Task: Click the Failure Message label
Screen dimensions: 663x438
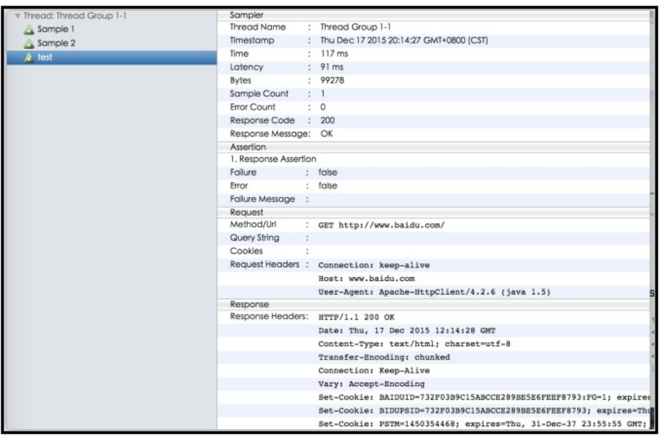Action: 262,199
